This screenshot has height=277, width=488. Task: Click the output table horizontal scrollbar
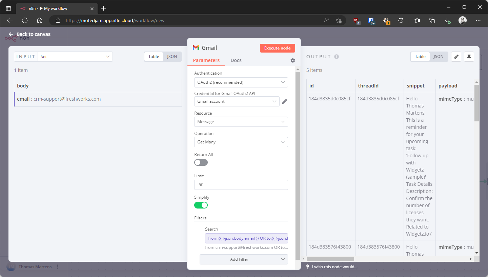(x=330, y=259)
